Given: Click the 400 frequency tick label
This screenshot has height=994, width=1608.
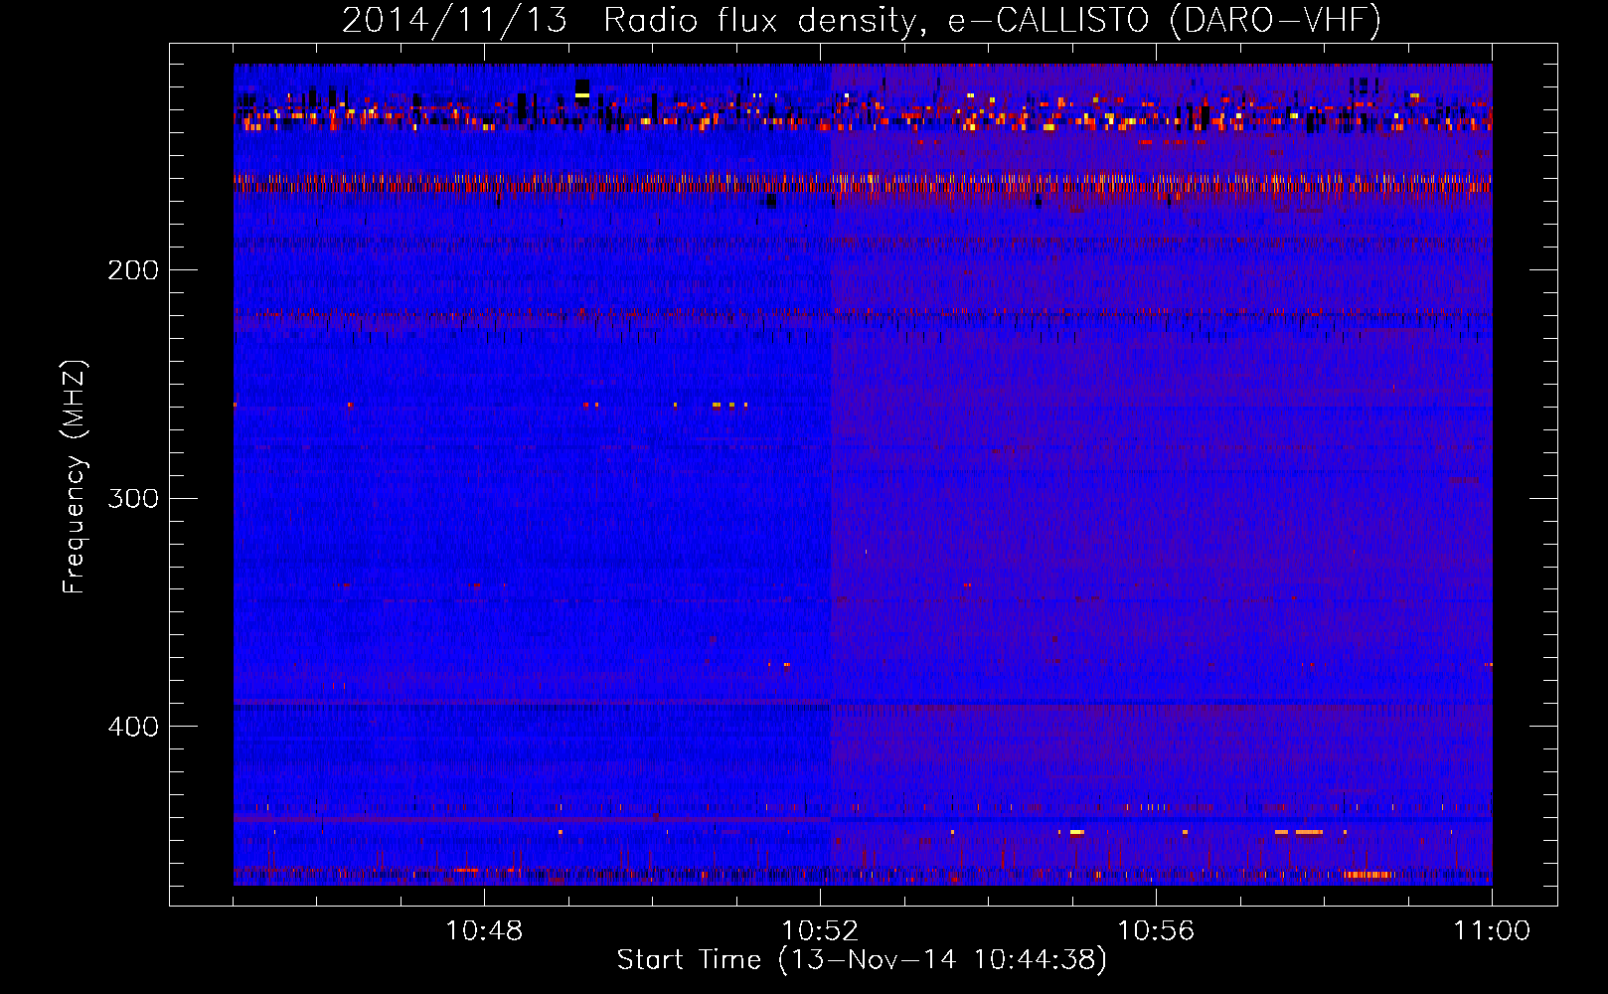Looking at the screenshot, I should pos(133,727).
